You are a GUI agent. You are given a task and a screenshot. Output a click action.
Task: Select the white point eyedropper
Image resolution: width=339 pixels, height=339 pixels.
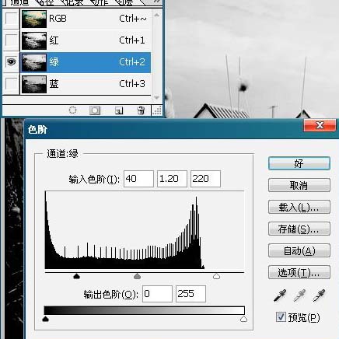click(x=319, y=295)
